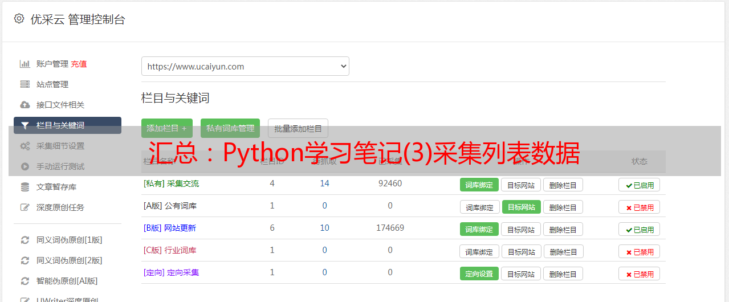729x302 pixels.
Task: Click the 私有词库管理 button
Action: (x=230, y=128)
